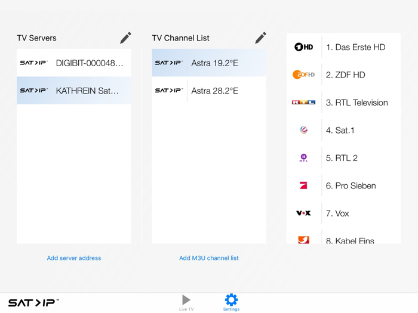Click the Kabel Eins channel logo

303,240
